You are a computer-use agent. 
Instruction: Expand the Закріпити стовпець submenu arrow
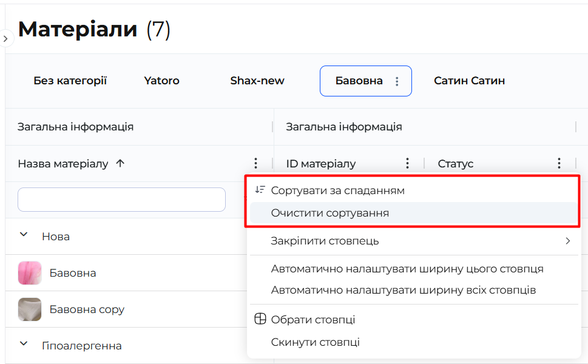coord(568,241)
